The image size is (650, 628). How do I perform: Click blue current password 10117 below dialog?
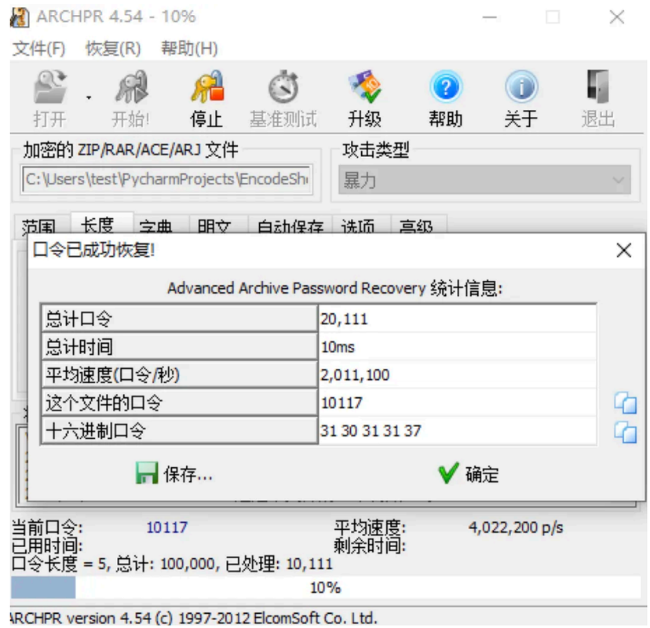point(167,528)
